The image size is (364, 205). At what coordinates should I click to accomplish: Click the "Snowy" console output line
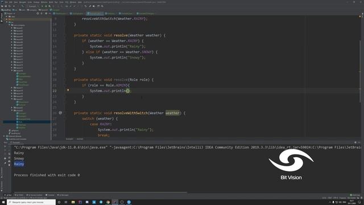[x=19, y=158]
